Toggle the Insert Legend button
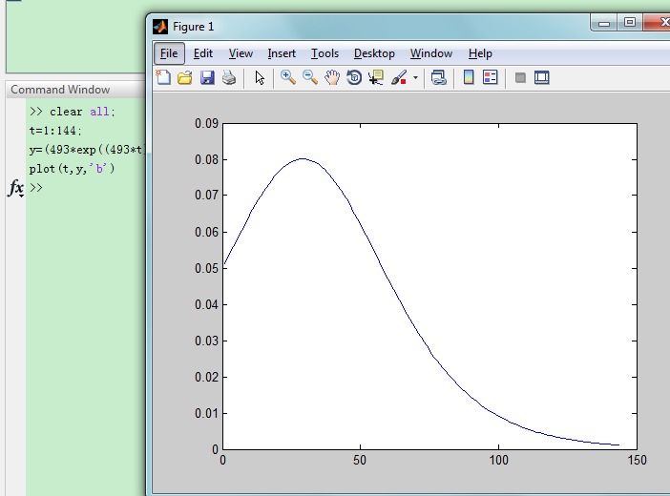The image size is (670, 496). pos(491,78)
